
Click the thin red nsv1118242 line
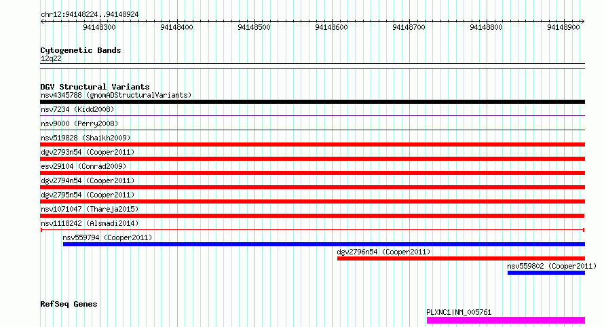pos(312,230)
